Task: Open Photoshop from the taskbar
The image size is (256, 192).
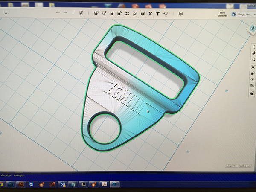Action: click(x=11, y=184)
